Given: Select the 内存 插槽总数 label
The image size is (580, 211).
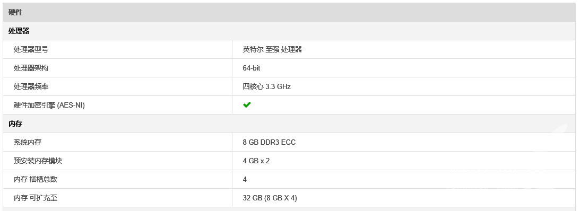Looking at the screenshot, I should (x=36, y=179).
